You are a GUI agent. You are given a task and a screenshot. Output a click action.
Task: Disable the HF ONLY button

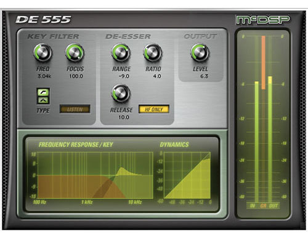point(154,109)
